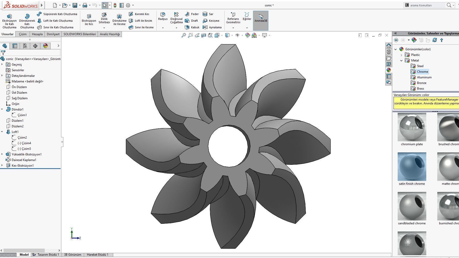
Task: Select Kıvrımlı Kes command
Action: [x=139, y=14]
